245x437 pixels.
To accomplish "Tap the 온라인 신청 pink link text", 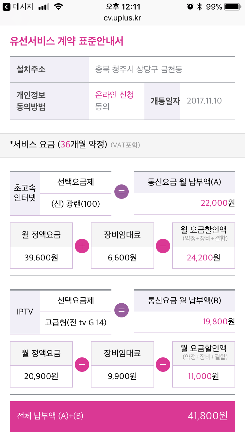I will [x=114, y=95].
